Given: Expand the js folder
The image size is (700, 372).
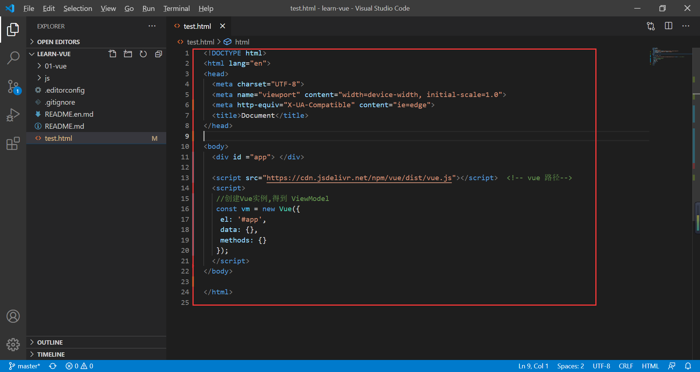Looking at the screenshot, I should 47,78.
